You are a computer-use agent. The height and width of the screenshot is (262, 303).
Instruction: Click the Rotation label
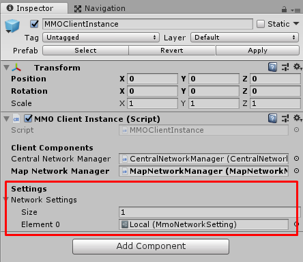(29, 91)
